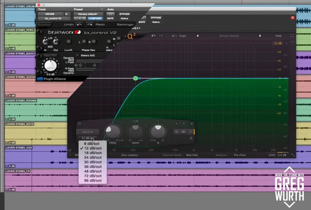Open the DRUMS track selector dropdown
Screen dimensions: 311x210
click(x=51, y=14)
